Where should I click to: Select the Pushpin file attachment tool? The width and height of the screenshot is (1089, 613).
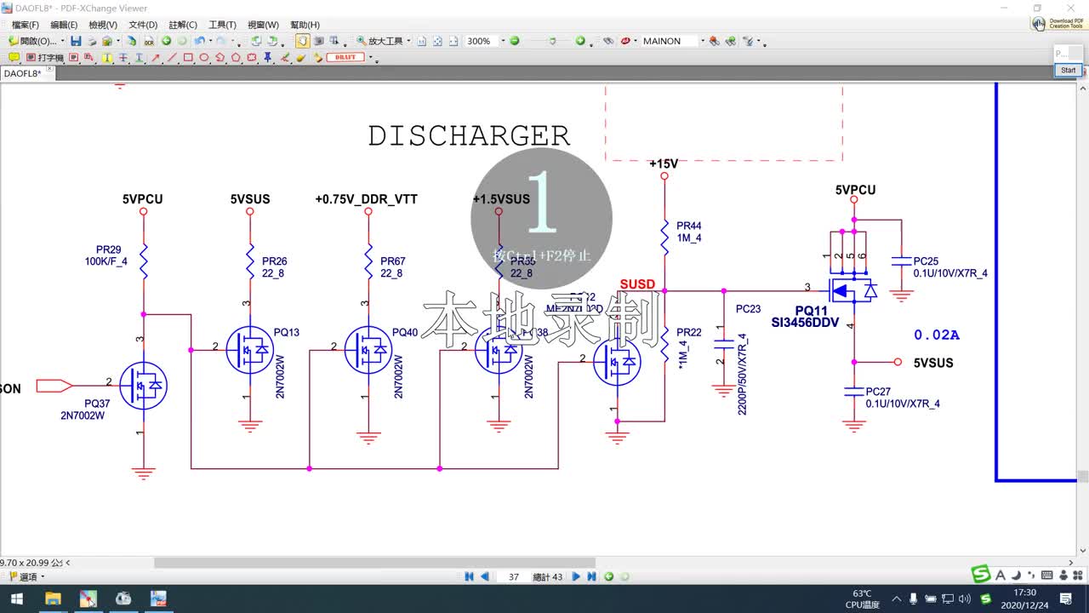(x=267, y=57)
